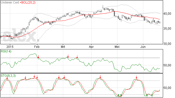Viewport: 175px width, 98px height.
Task: Select the RSI(14) panel label
Action: [x=6, y=51]
